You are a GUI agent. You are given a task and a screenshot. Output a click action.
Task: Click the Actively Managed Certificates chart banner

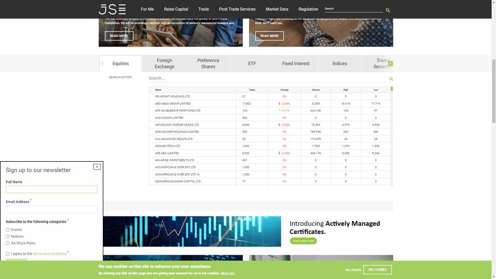click(x=192, y=231)
